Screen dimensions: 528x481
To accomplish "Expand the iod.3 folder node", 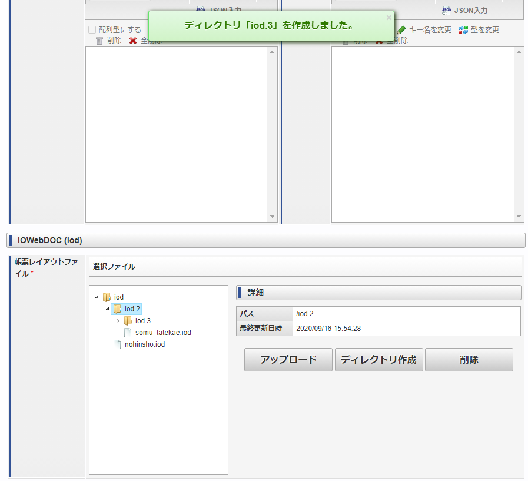I will 118,321.
